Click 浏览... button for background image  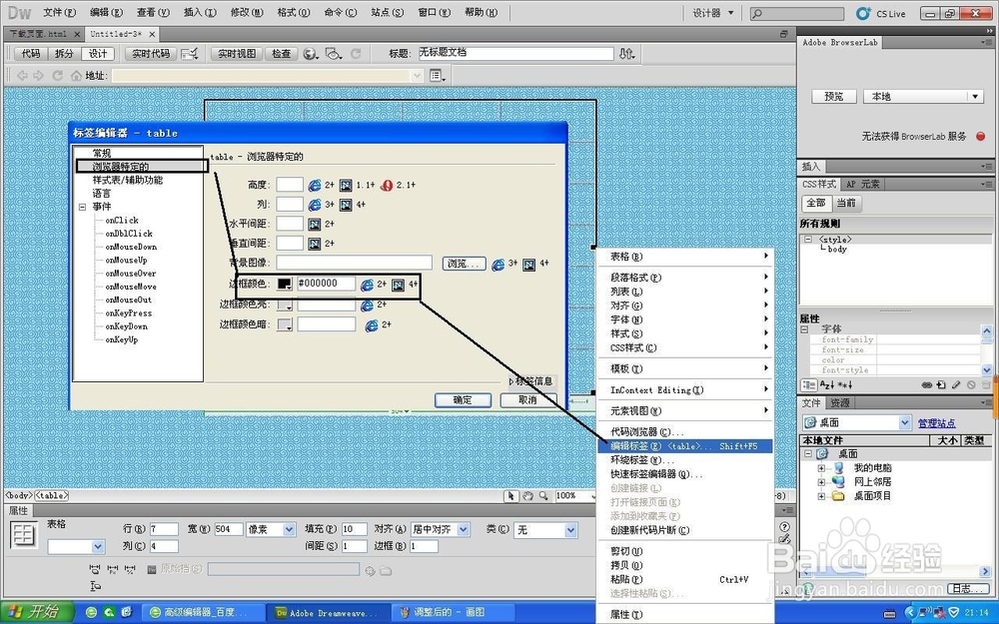pyautogui.click(x=464, y=263)
